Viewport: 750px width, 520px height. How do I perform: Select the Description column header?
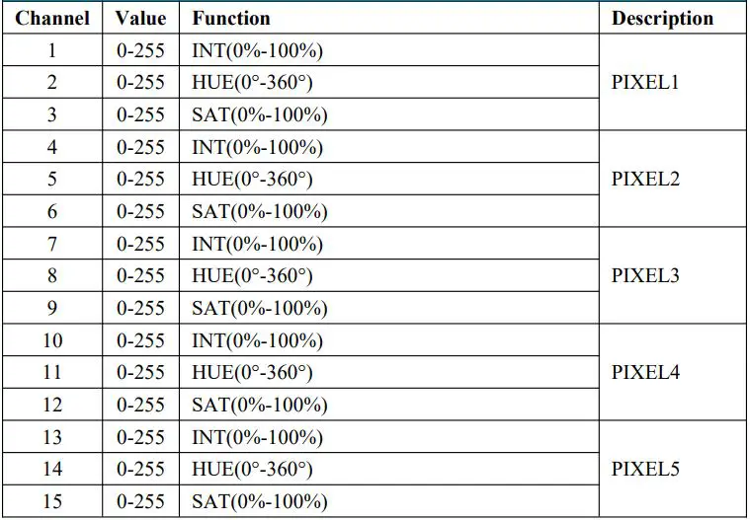662,18
